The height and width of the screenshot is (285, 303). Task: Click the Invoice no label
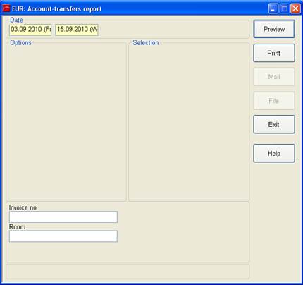click(x=23, y=207)
